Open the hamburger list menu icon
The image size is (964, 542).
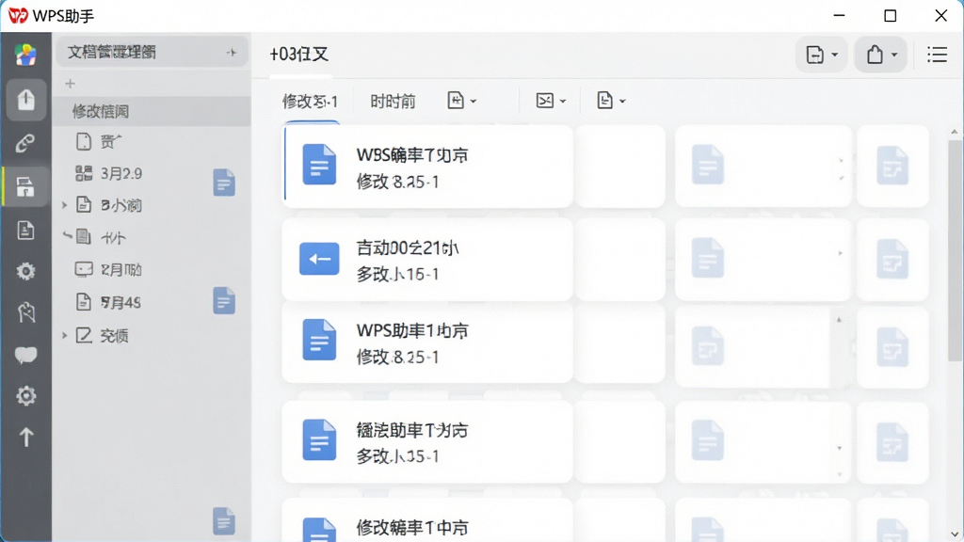click(937, 55)
